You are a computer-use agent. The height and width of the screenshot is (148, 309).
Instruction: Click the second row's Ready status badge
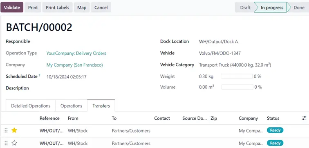point(275,143)
